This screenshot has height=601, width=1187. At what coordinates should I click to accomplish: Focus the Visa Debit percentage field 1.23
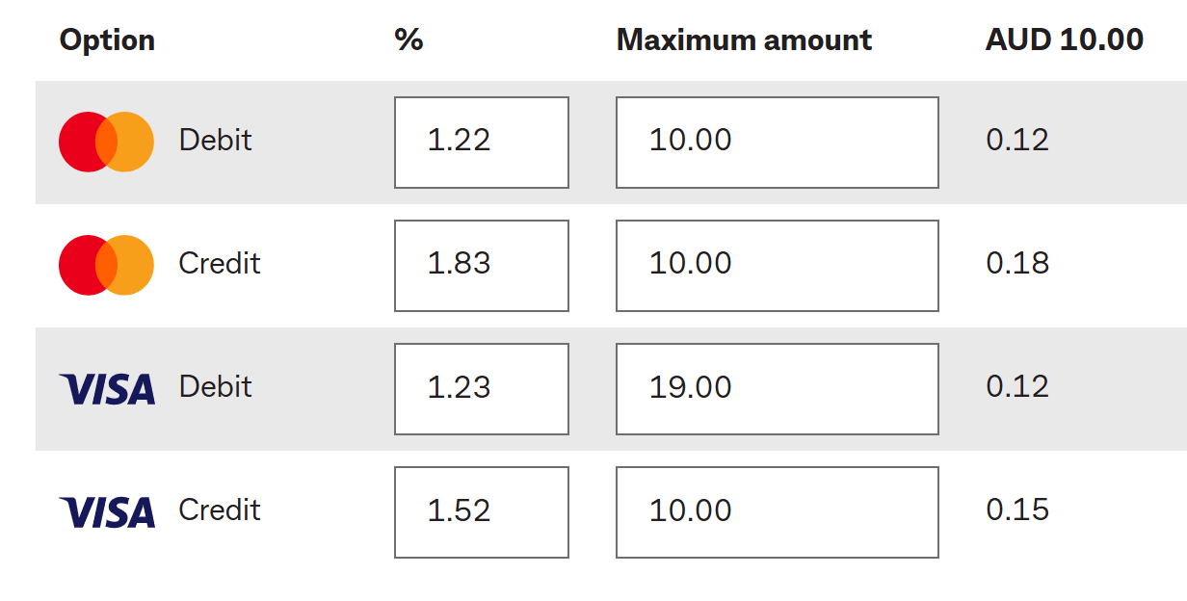coord(481,388)
